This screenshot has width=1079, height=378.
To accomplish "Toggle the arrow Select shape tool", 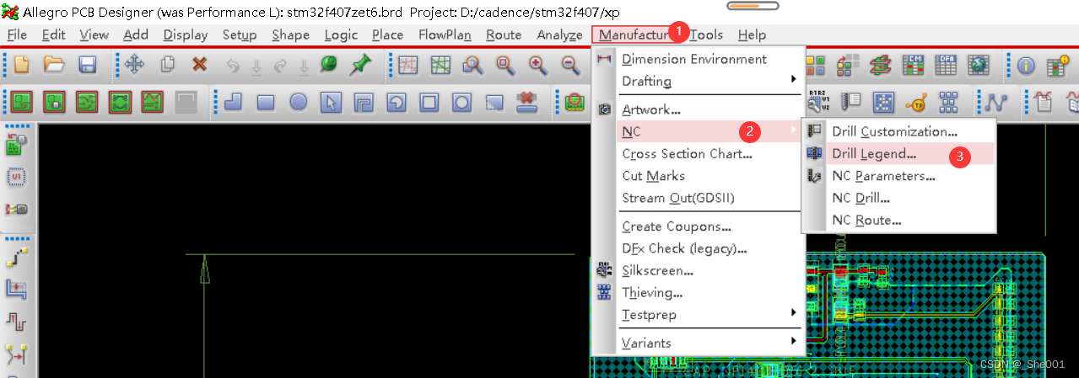I will [x=331, y=102].
